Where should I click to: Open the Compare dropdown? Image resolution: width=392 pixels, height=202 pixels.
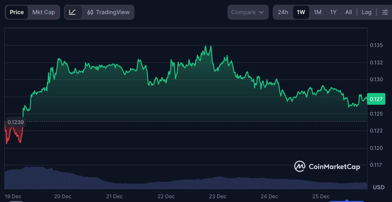click(x=243, y=12)
